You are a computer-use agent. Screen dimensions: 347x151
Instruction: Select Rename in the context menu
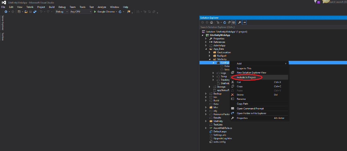point(259,99)
